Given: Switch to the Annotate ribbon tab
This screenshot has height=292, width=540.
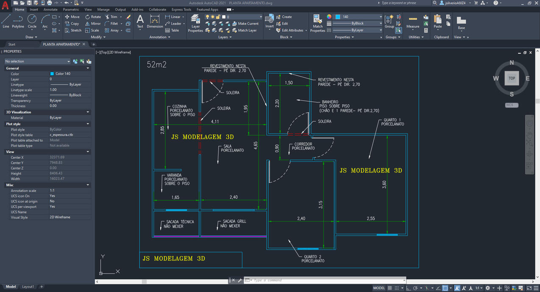Looking at the screenshot, I should coord(50,9).
